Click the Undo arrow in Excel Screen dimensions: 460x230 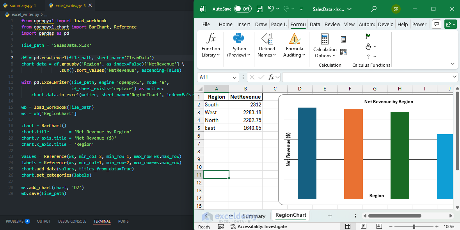(x=271, y=9)
